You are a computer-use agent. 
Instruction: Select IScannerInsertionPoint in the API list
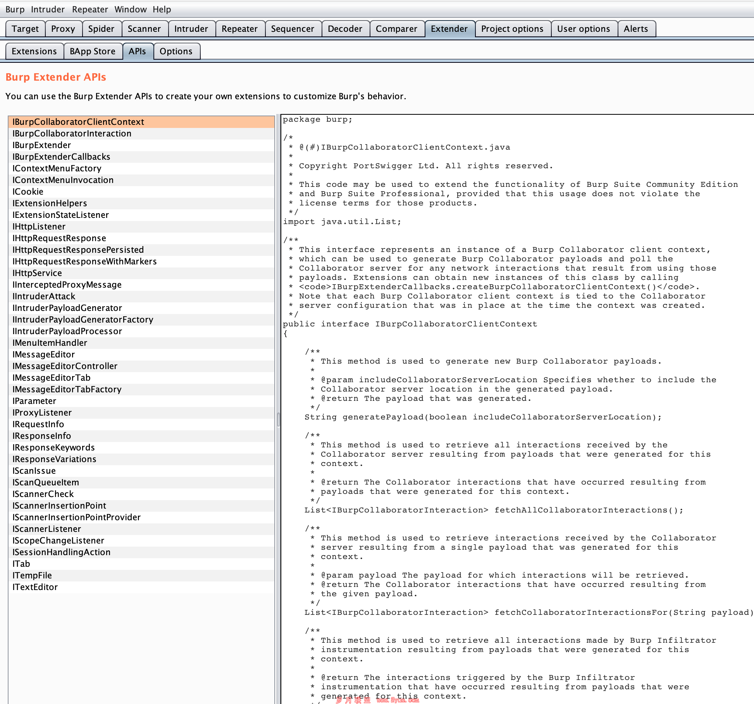[x=141, y=506]
